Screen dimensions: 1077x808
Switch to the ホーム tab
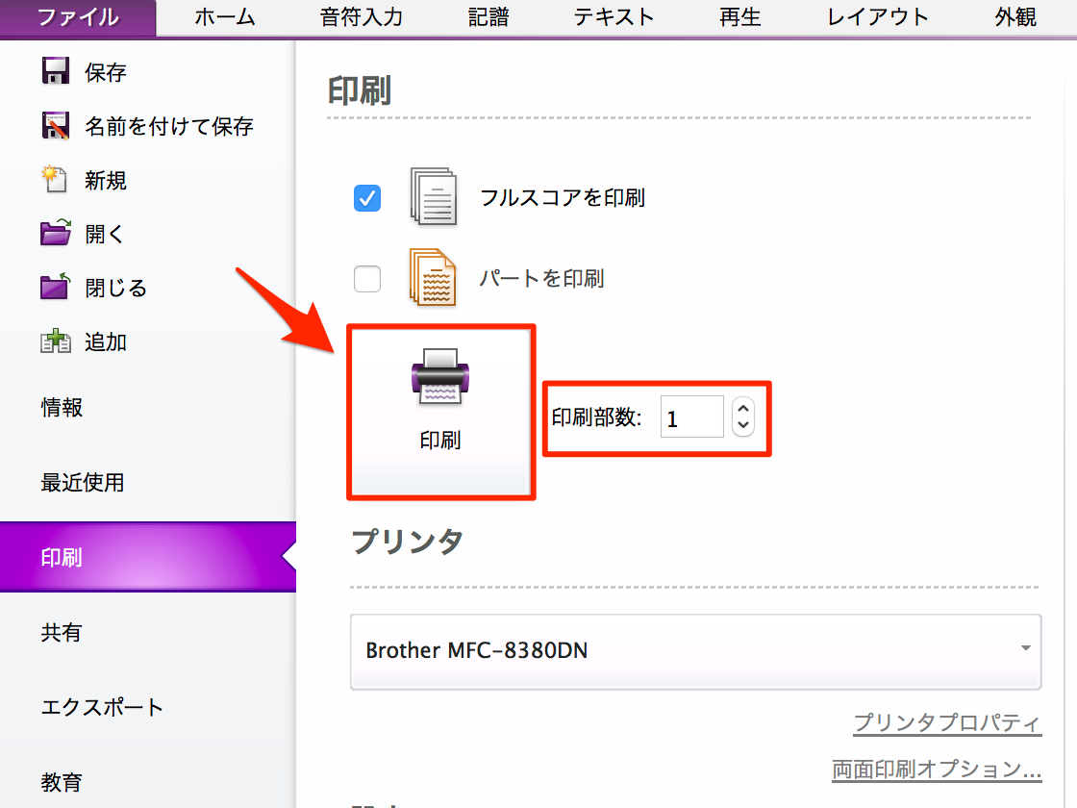[225, 17]
